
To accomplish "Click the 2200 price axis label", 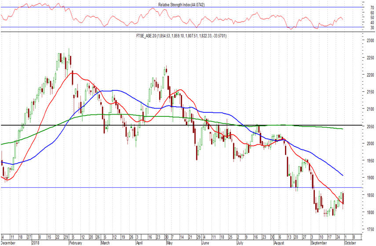I will pyautogui.click(x=370, y=75).
